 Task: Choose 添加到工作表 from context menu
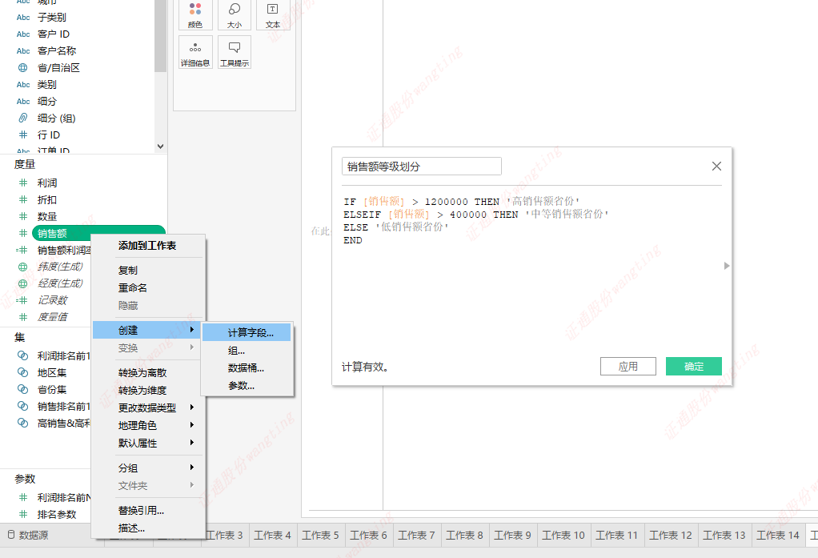147,245
